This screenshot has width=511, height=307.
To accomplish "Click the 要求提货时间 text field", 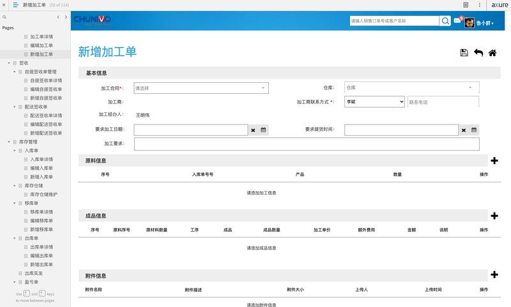I will point(401,130).
